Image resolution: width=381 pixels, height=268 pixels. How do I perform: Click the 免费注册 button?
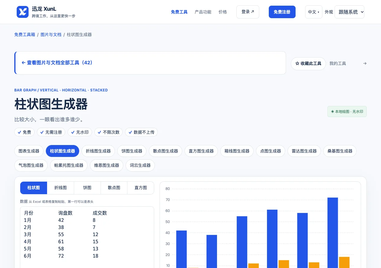coord(282,12)
